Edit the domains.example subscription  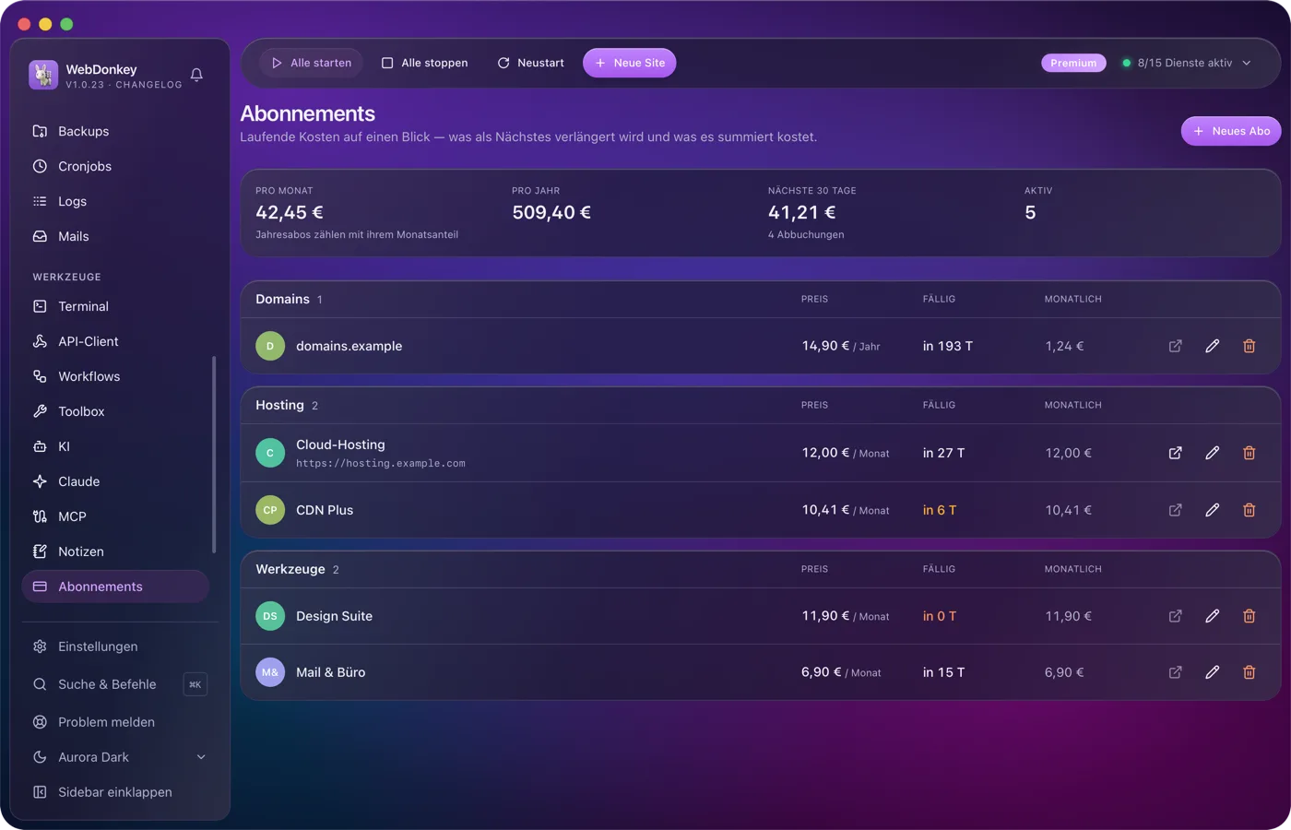click(x=1213, y=346)
